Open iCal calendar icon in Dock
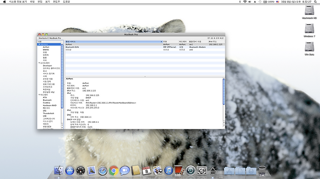 147,170
